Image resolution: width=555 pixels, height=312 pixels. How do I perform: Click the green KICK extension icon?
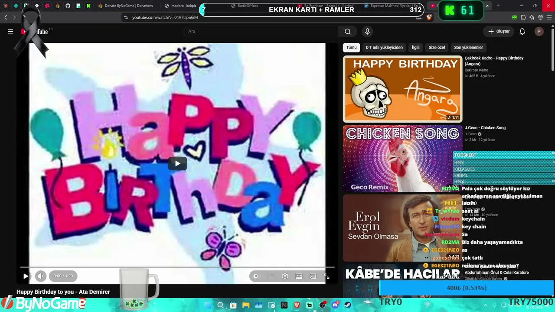pos(515,17)
